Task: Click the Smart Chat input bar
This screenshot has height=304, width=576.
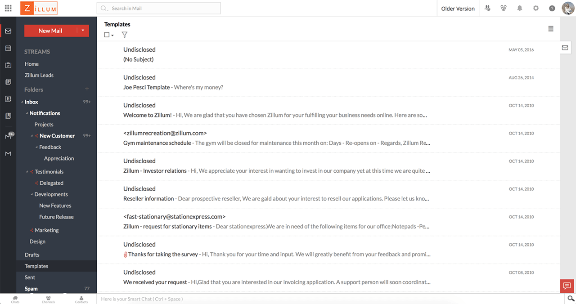Action: pos(331,299)
